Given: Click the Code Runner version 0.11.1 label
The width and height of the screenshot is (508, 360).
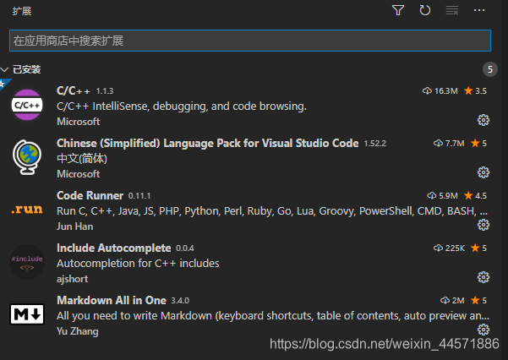Looking at the screenshot, I should click(x=139, y=196).
